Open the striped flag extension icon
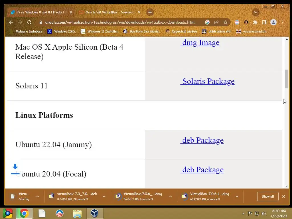The width and height of the screenshot is (292, 219). pos(237,22)
